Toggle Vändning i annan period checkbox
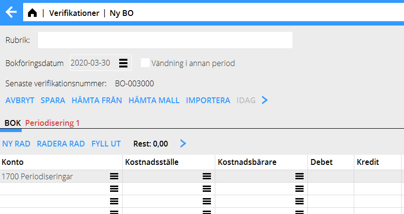The image size is (404, 214). (145, 63)
